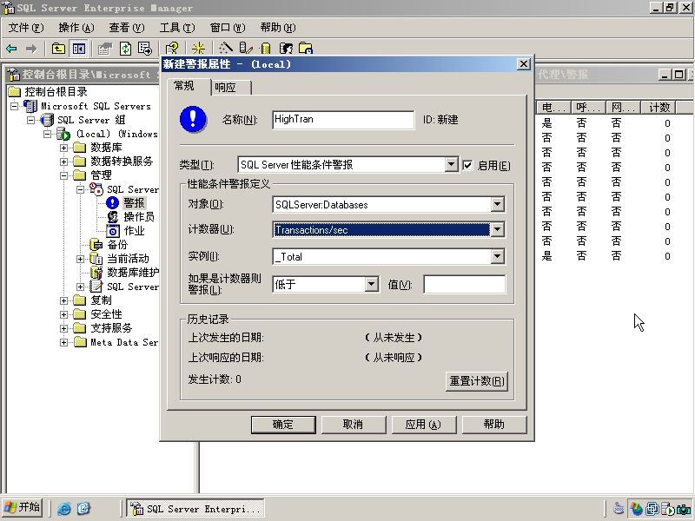Screen dimensions: 695x521
Task: Open the 帮助(H) menu
Action: point(278,28)
